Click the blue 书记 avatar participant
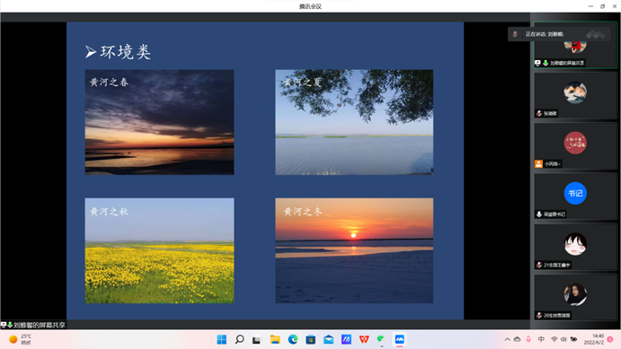The image size is (621, 349). point(575,193)
